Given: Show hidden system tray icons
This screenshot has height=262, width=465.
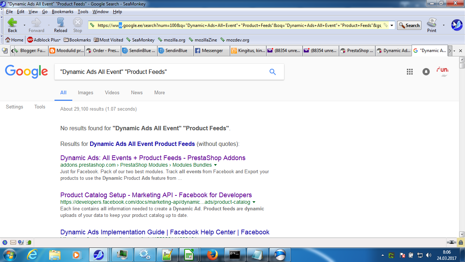Looking at the screenshot, I should point(383,255).
